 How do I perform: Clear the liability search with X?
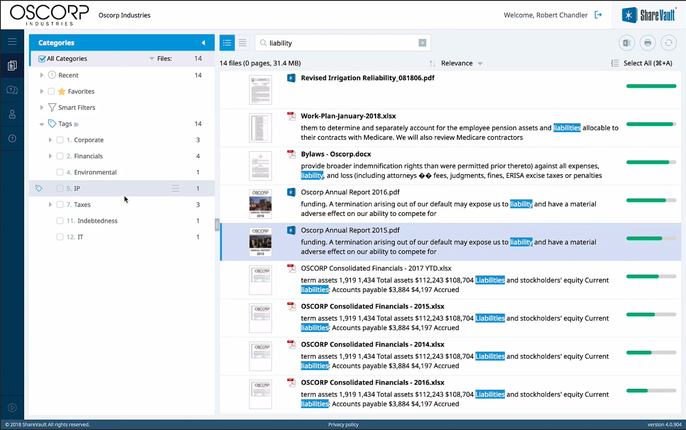click(422, 43)
